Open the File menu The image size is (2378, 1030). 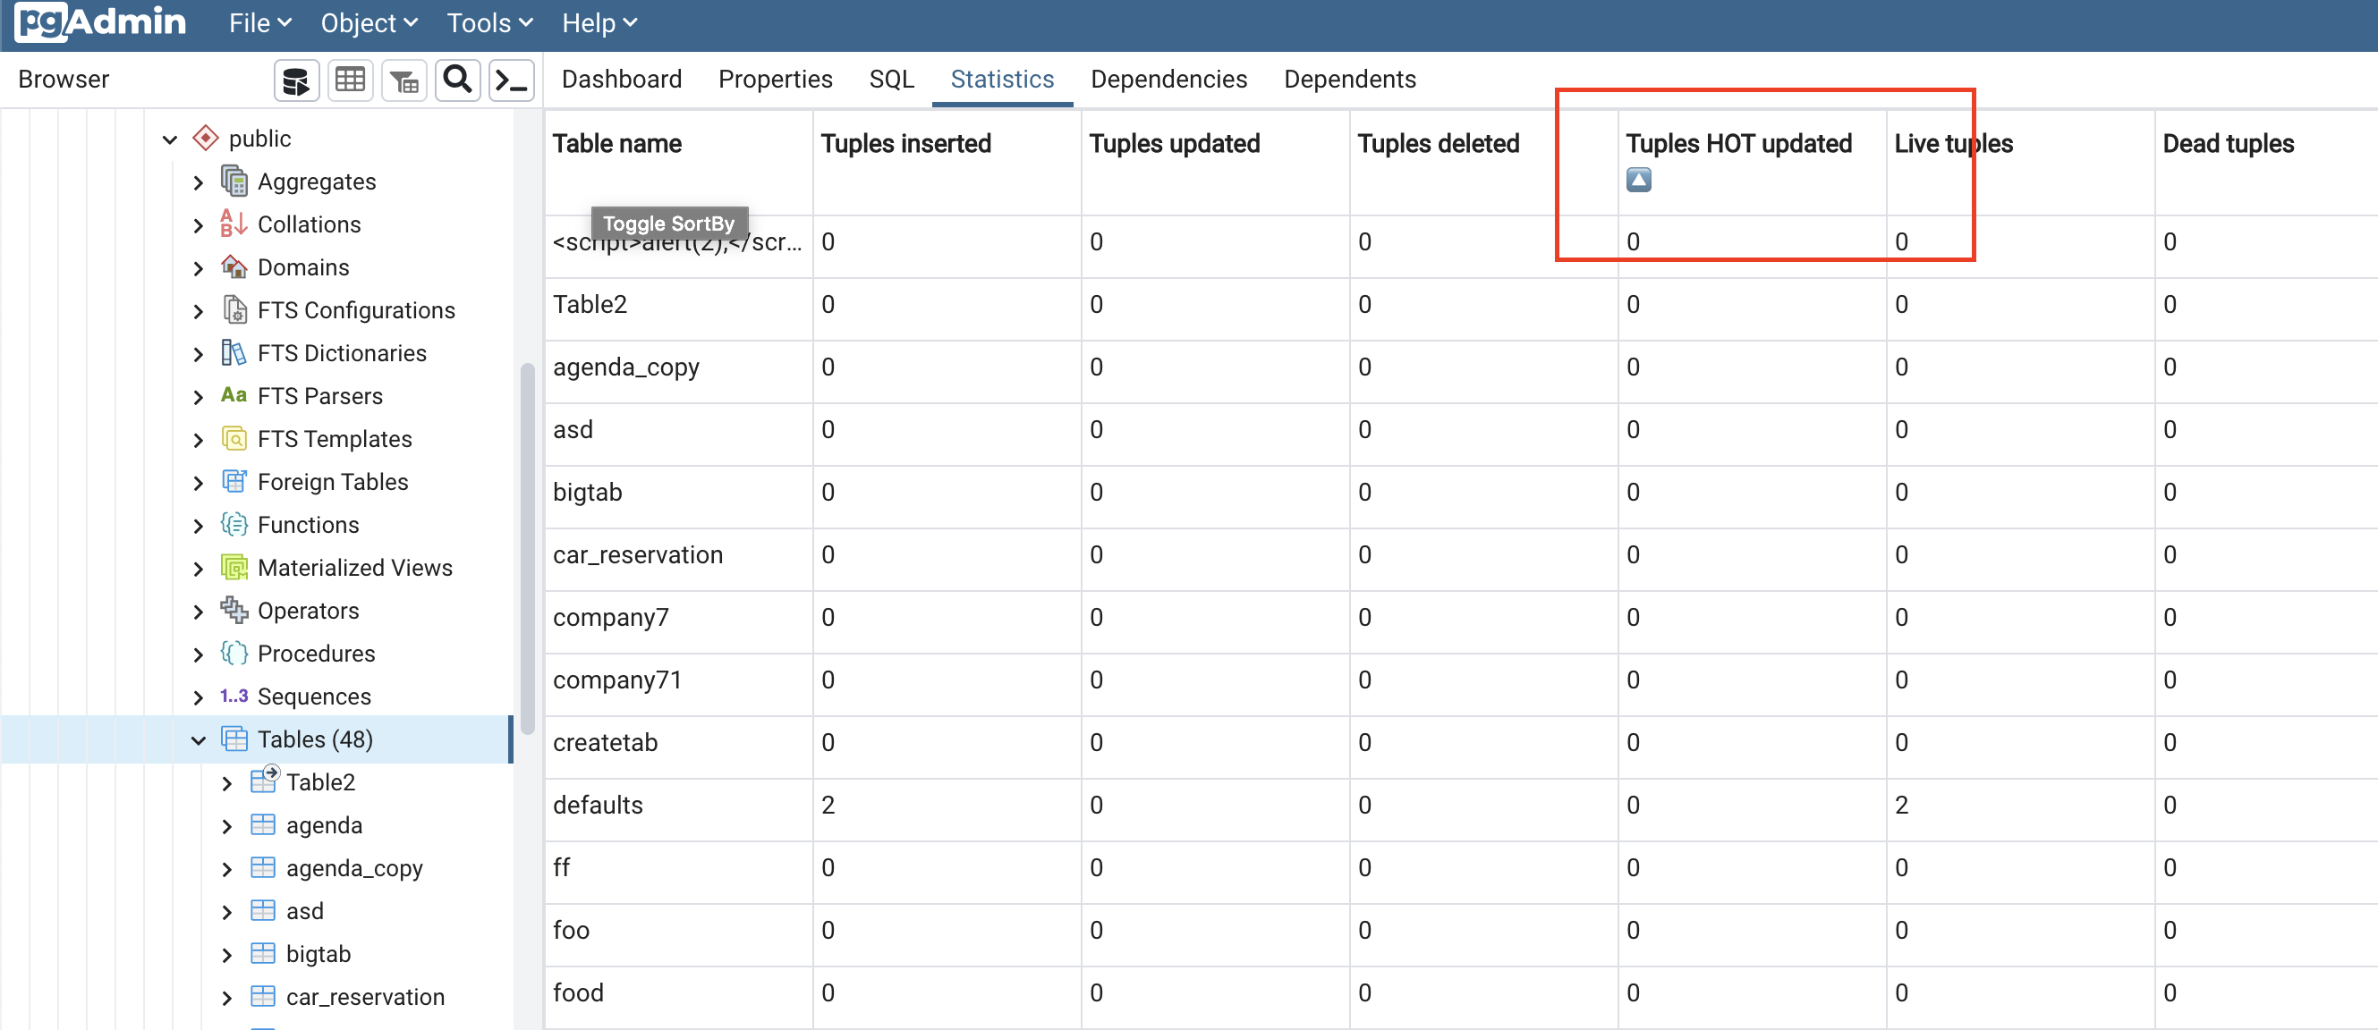(259, 23)
